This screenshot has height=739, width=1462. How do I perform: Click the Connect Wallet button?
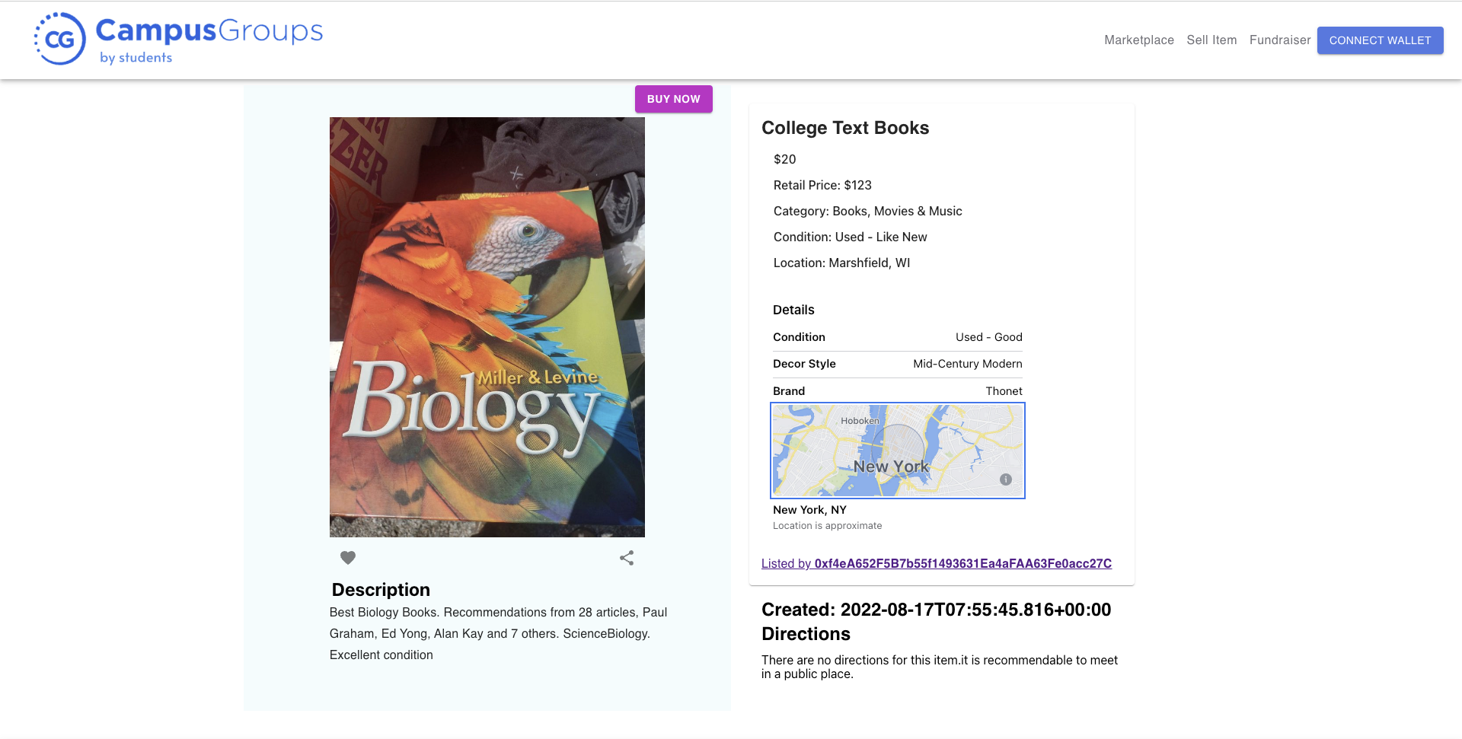coord(1380,40)
